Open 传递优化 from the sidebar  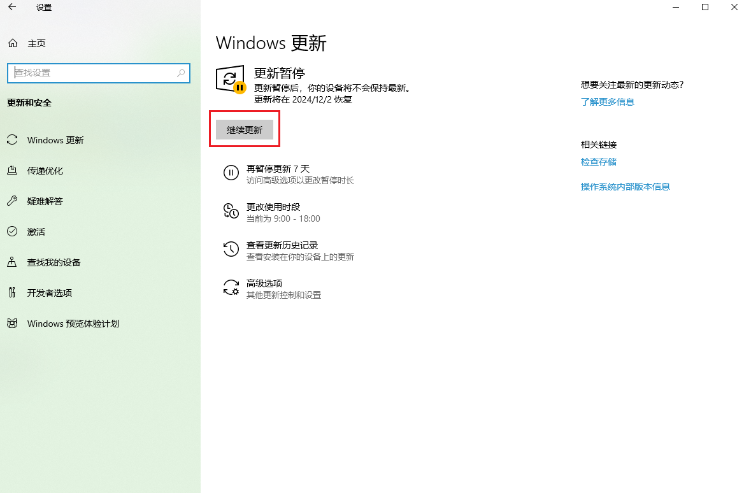click(x=13, y=170)
